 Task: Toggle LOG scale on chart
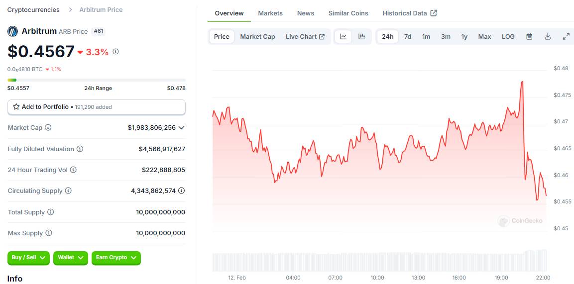508,36
